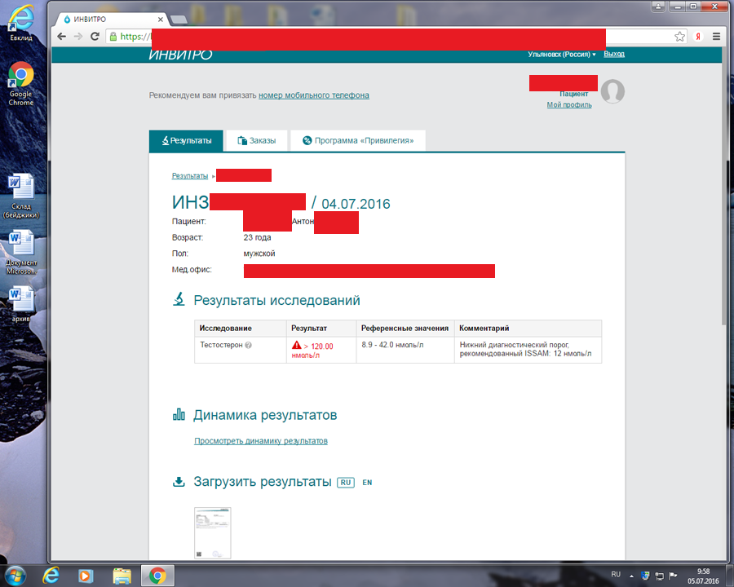This screenshot has width=734, height=587.
Task: Bookmark this page with the star icon
Action: pos(679,37)
